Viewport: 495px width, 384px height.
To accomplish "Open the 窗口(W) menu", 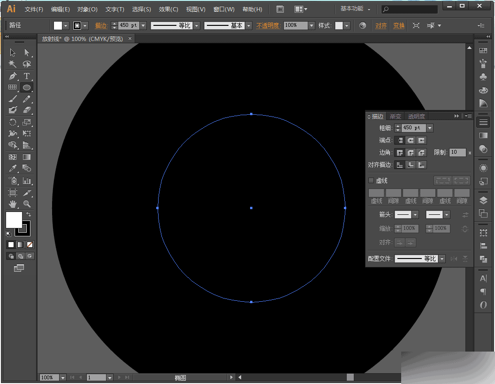I will [x=224, y=9].
